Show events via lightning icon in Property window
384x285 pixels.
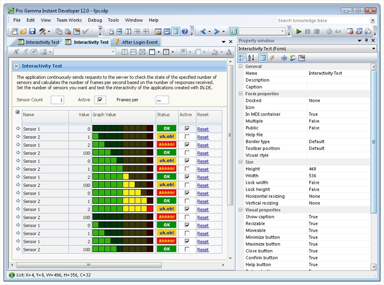point(272,58)
